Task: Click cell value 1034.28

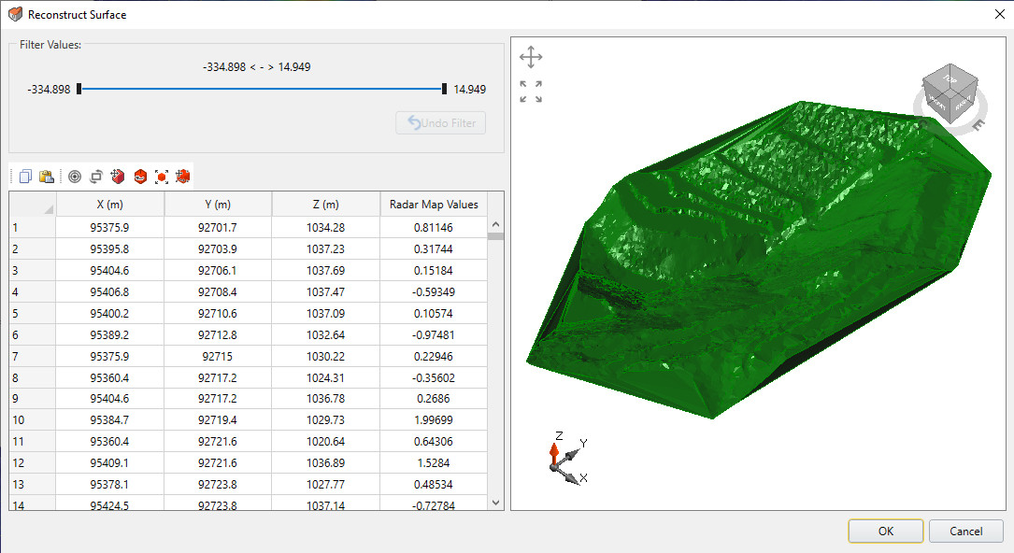Action: point(326,227)
